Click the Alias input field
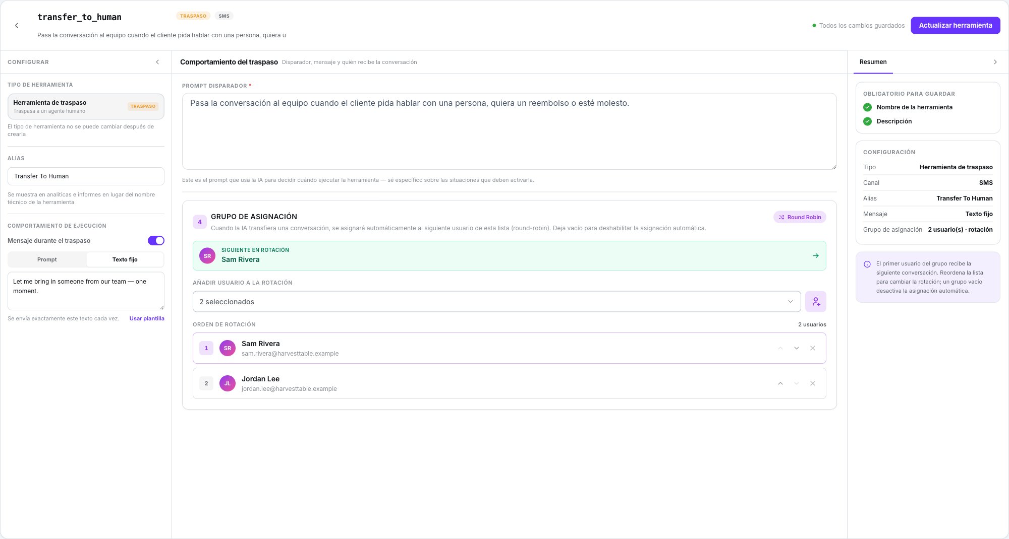This screenshot has height=539, width=1009. (86, 176)
